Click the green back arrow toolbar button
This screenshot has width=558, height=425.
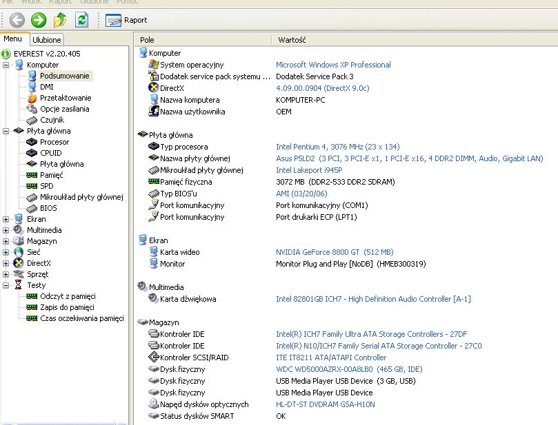(17, 20)
